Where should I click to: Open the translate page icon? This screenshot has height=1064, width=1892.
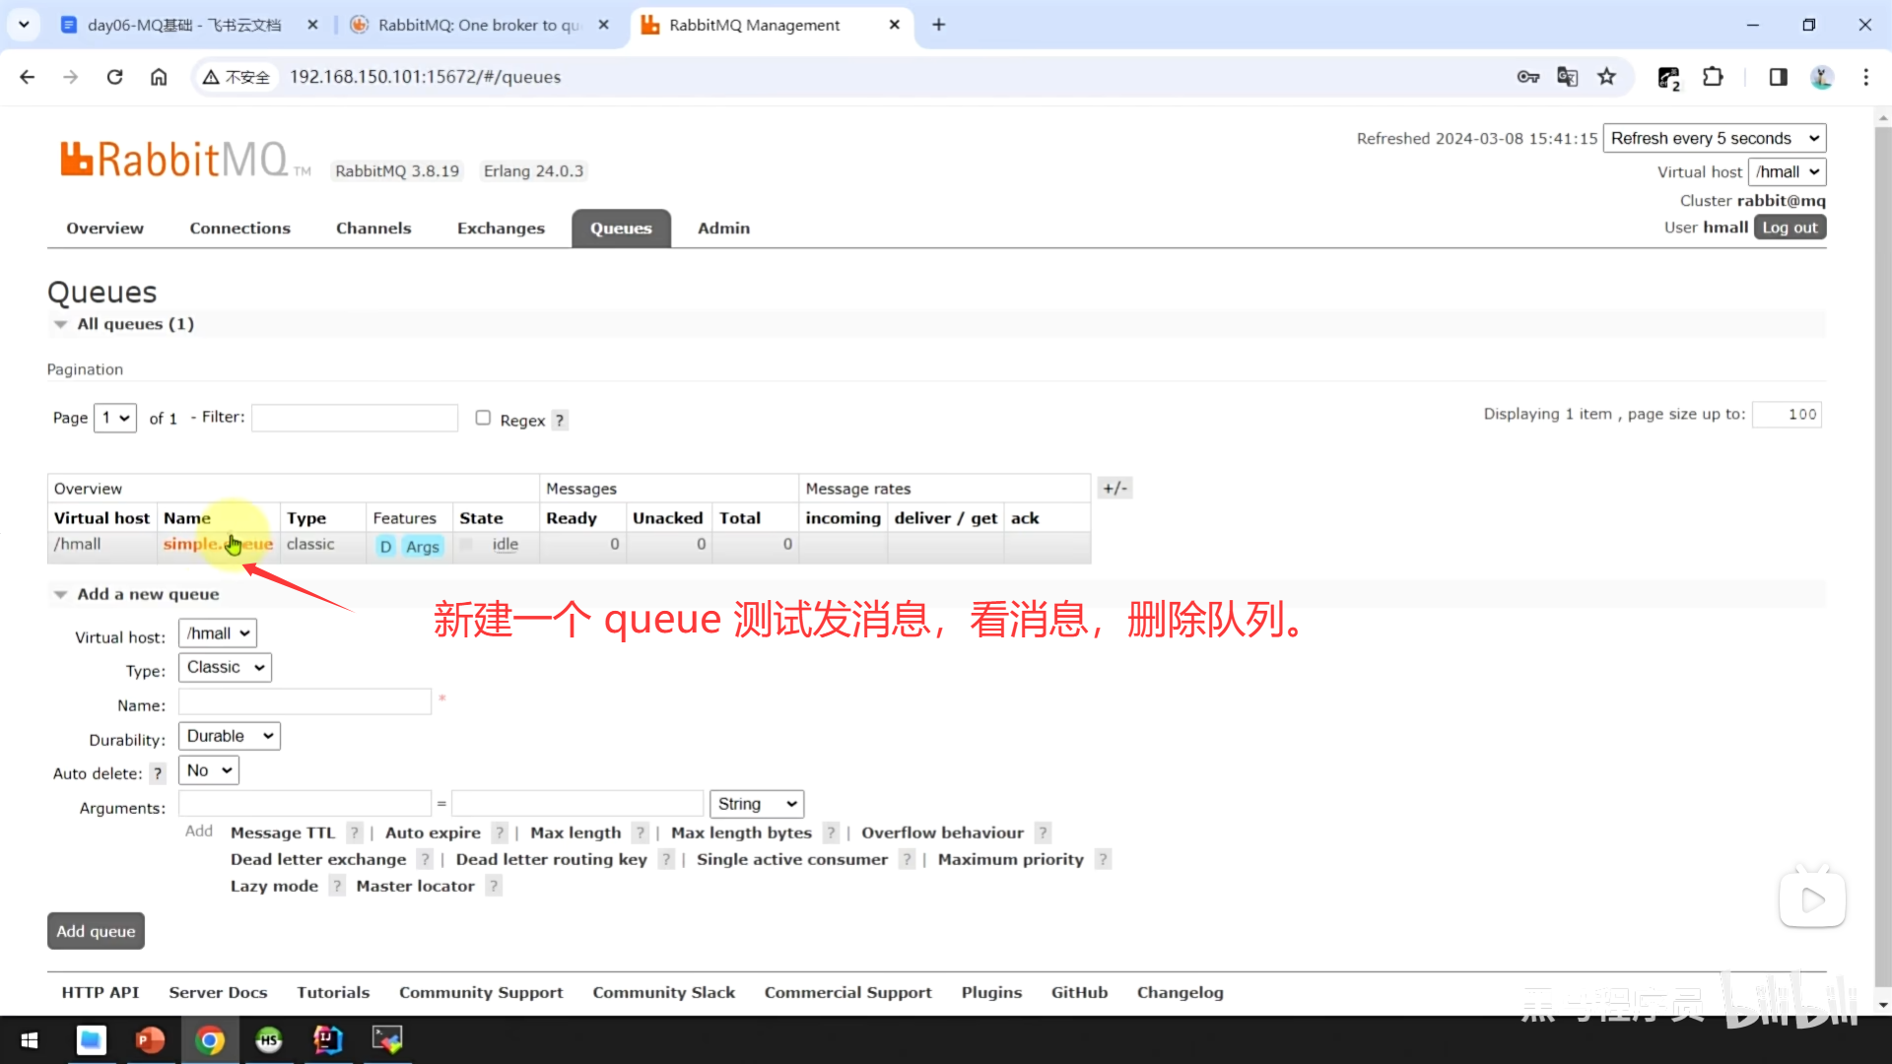[x=1567, y=77]
